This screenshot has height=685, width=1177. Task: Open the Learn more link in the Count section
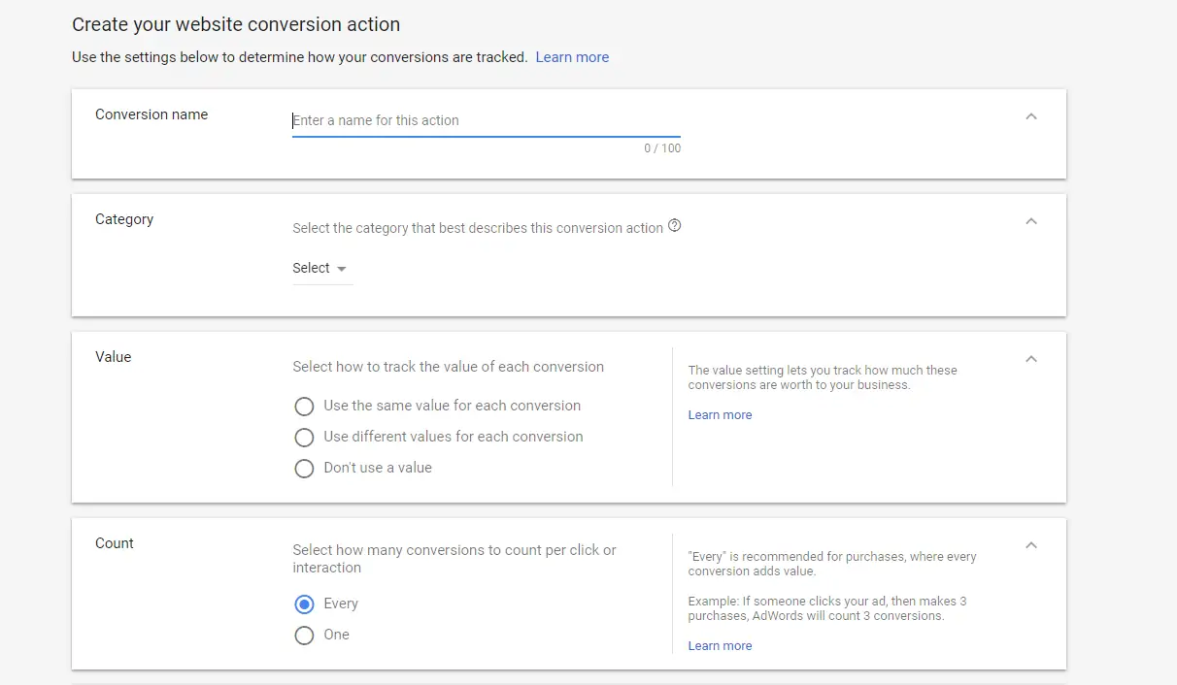pyautogui.click(x=720, y=645)
